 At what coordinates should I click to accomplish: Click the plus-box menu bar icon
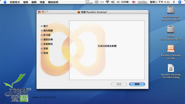coord(97,2)
